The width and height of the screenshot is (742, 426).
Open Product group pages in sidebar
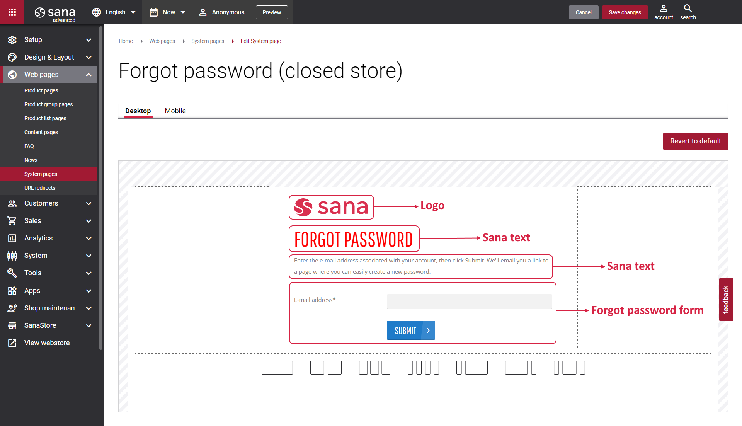[x=48, y=104]
